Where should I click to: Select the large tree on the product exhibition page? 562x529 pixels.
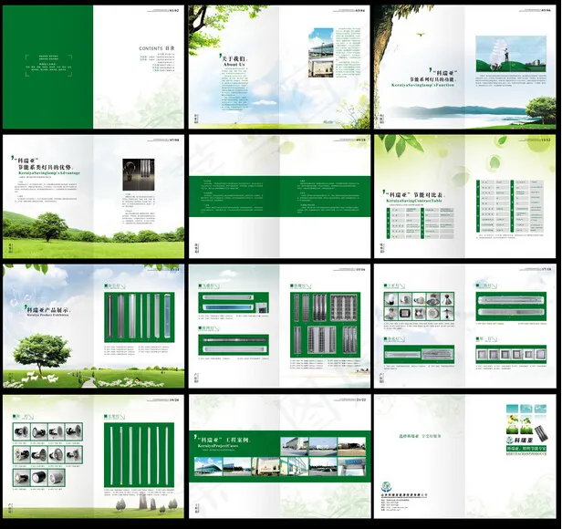point(42,351)
